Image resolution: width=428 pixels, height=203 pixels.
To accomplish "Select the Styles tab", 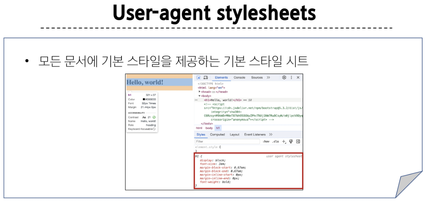I will coord(200,134).
